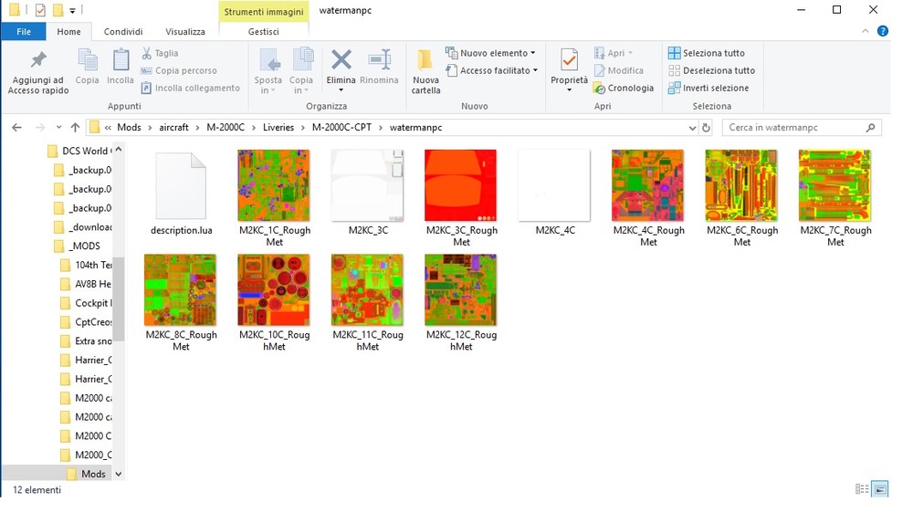913x513 pixels.
Task: Open recent locations dropdown arrow
Action: click(x=58, y=128)
